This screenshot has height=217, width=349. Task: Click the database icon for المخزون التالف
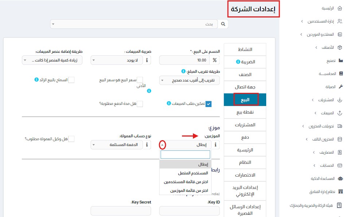point(340,139)
